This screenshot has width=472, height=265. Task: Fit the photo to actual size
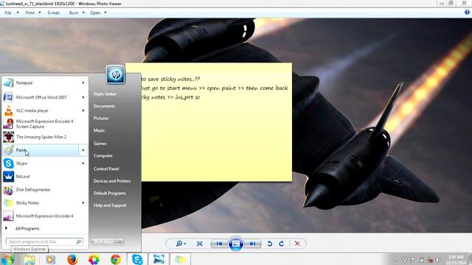200,244
